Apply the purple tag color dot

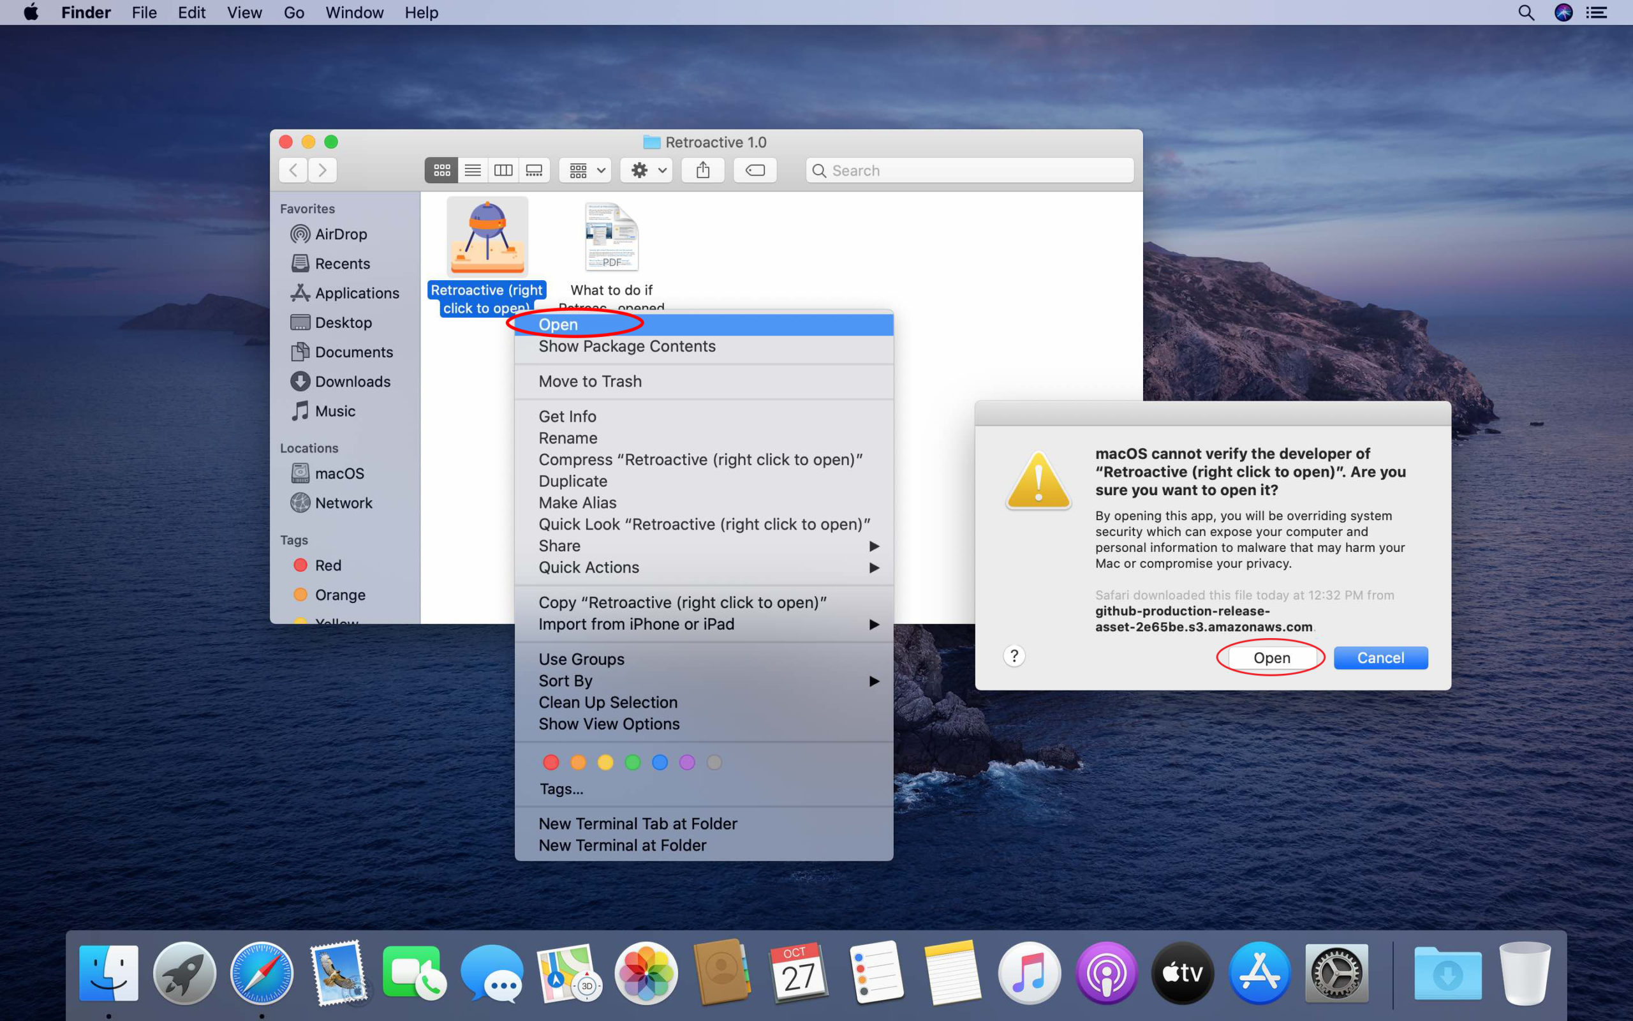point(687,763)
